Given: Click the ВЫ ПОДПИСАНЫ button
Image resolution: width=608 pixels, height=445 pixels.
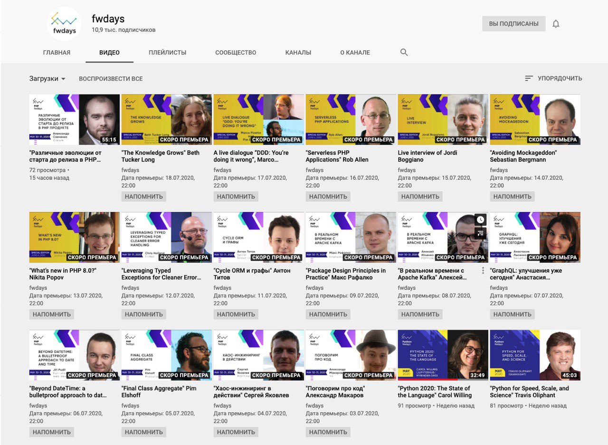Looking at the screenshot, I should point(514,24).
